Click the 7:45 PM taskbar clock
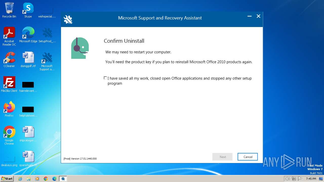The image size is (324, 182). (x=311, y=179)
